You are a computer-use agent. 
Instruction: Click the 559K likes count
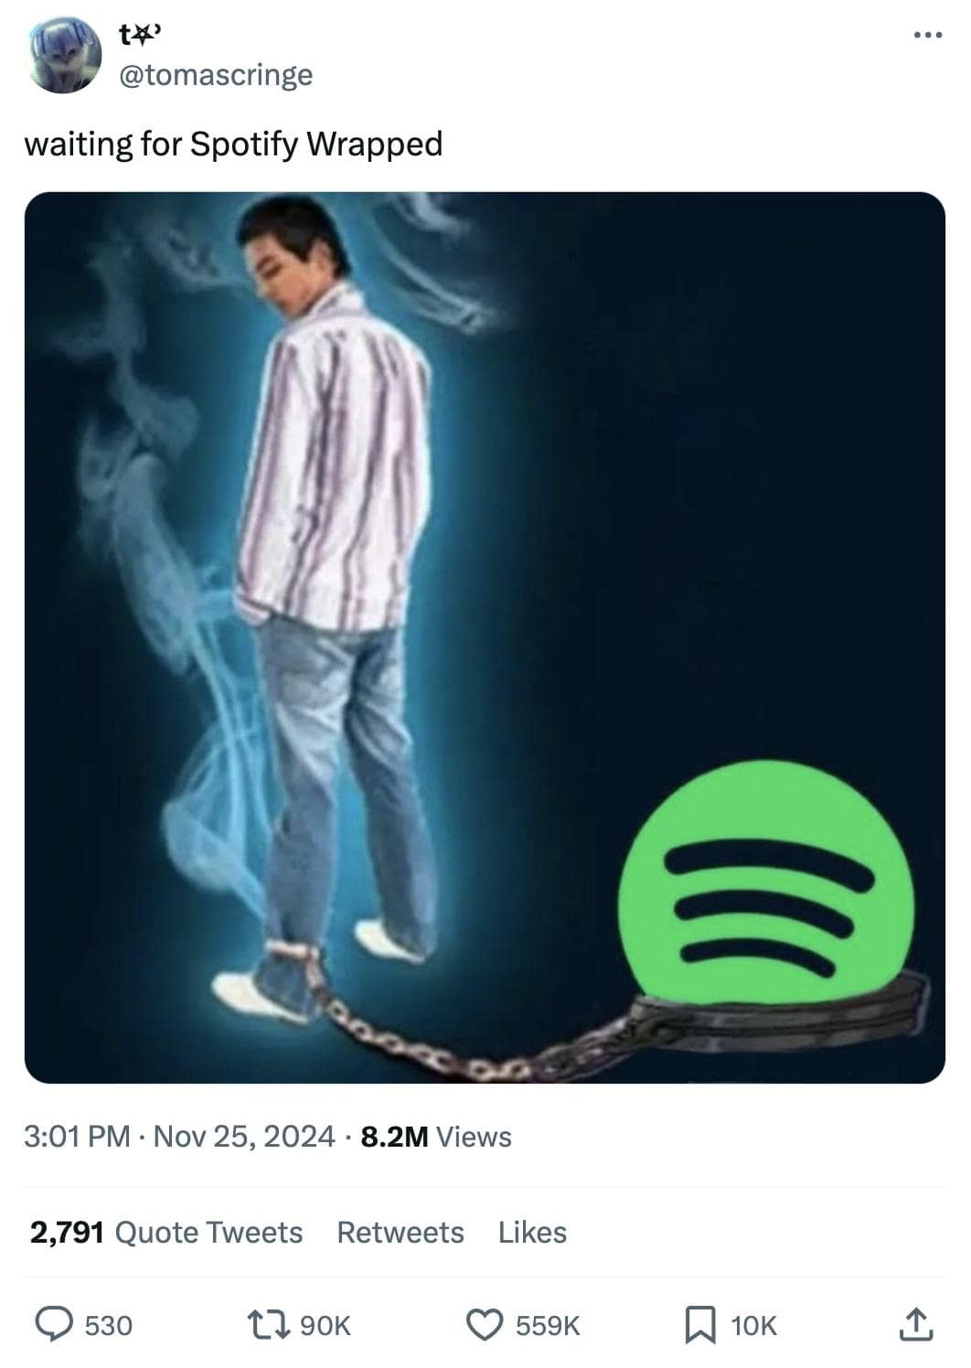click(x=548, y=1325)
